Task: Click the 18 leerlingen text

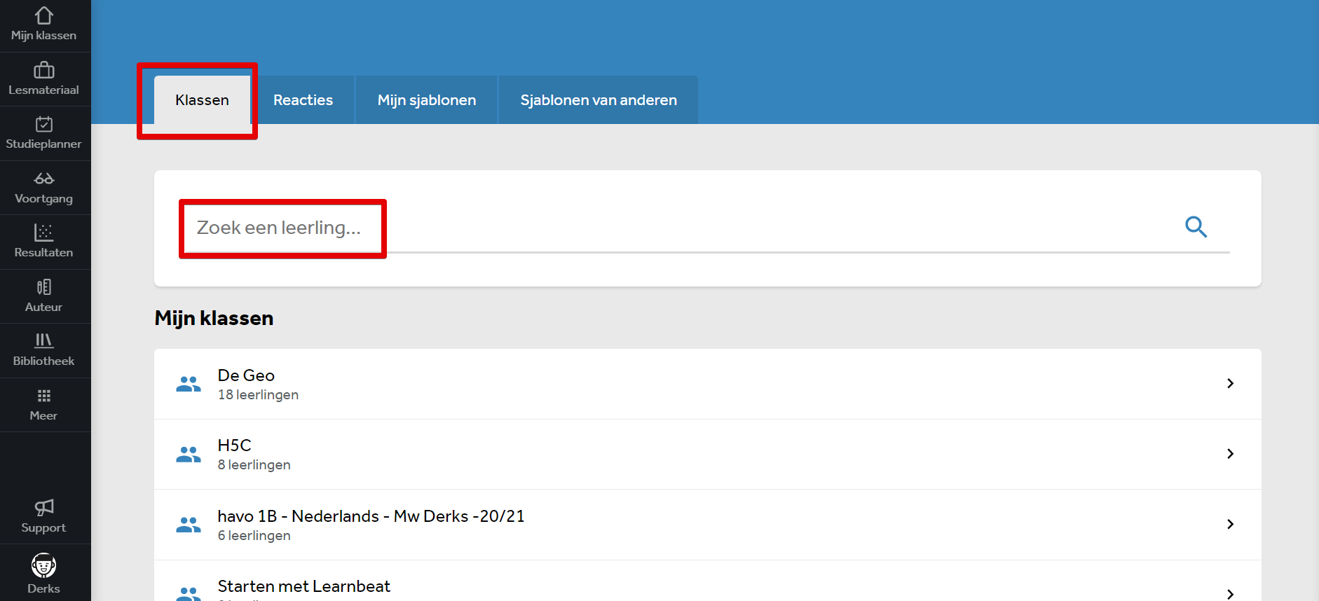Action: pos(258,395)
